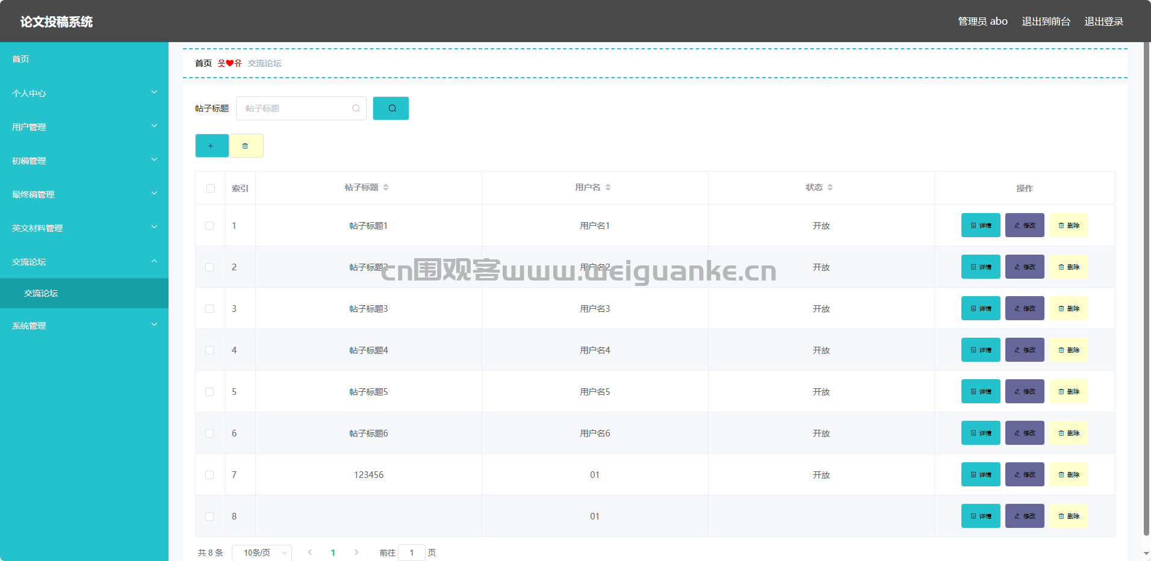The width and height of the screenshot is (1151, 561).
Task: Edit row 123456 with 修改
Action: (1025, 474)
